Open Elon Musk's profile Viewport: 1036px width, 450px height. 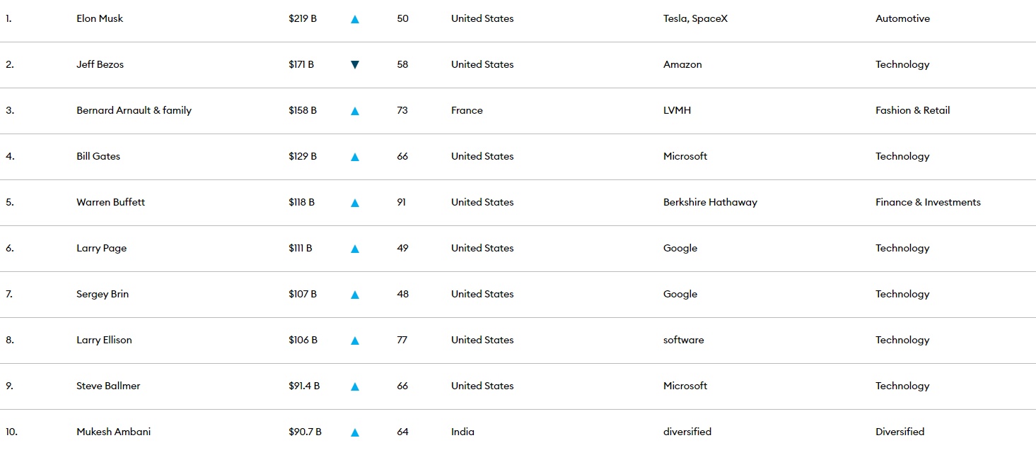(x=100, y=18)
